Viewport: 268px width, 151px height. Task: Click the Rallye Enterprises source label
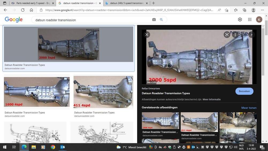coord(151,89)
